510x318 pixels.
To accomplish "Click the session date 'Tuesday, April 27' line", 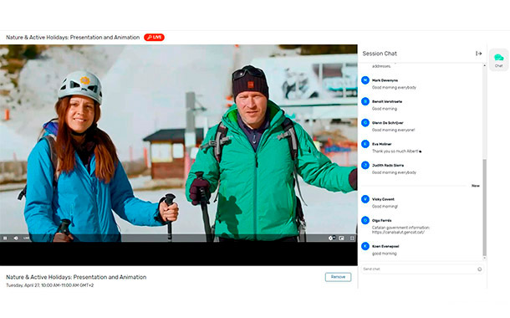I will pos(50,285).
